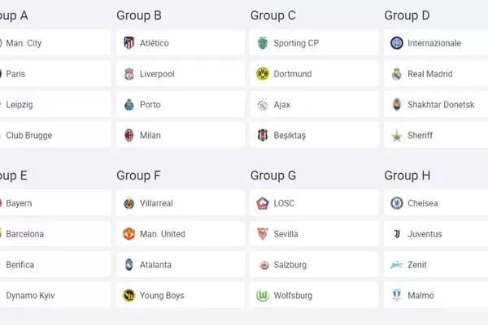Open Shakhtar Donetsk team page
Image resolution: width=488 pixels, height=325 pixels.
(440, 105)
